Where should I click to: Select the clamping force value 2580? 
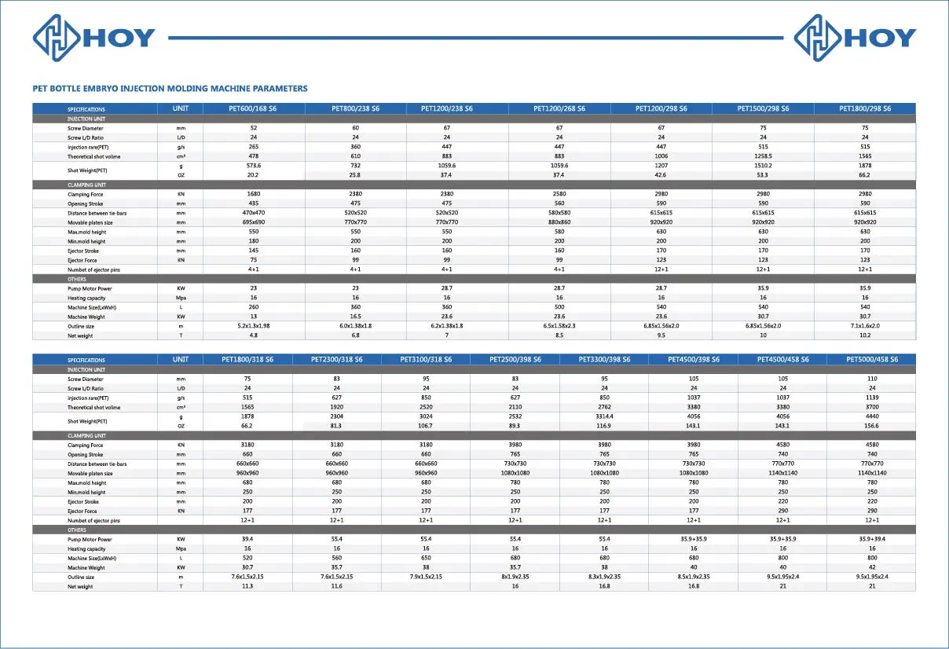coord(559,194)
